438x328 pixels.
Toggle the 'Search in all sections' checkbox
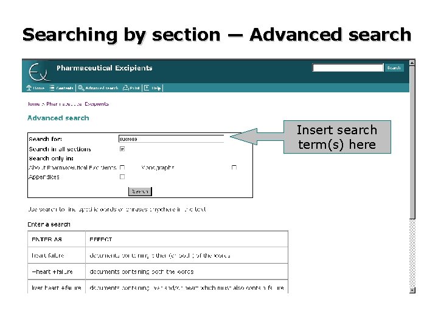(x=122, y=149)
